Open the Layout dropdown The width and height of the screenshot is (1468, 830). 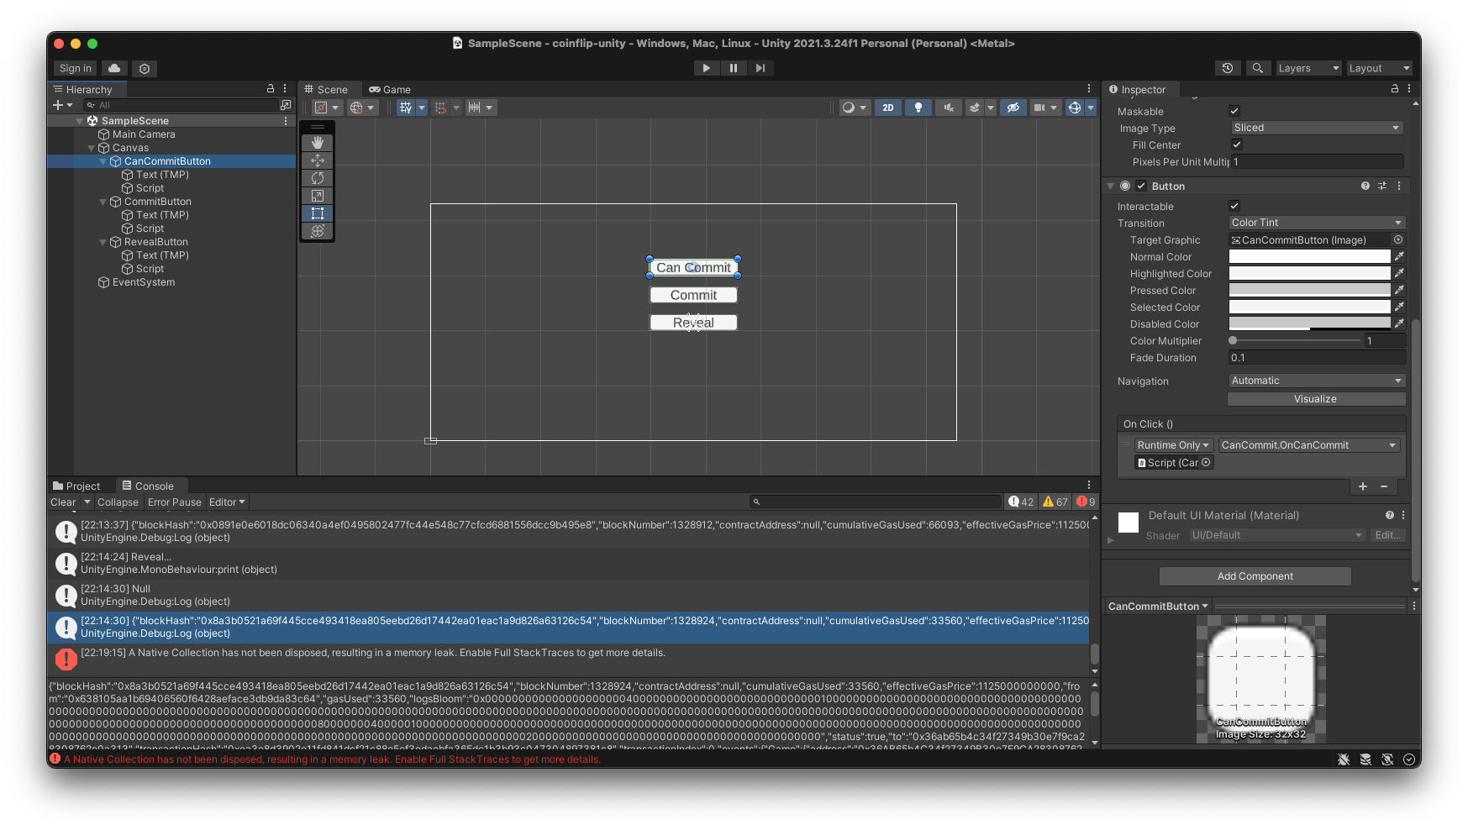1379,68
